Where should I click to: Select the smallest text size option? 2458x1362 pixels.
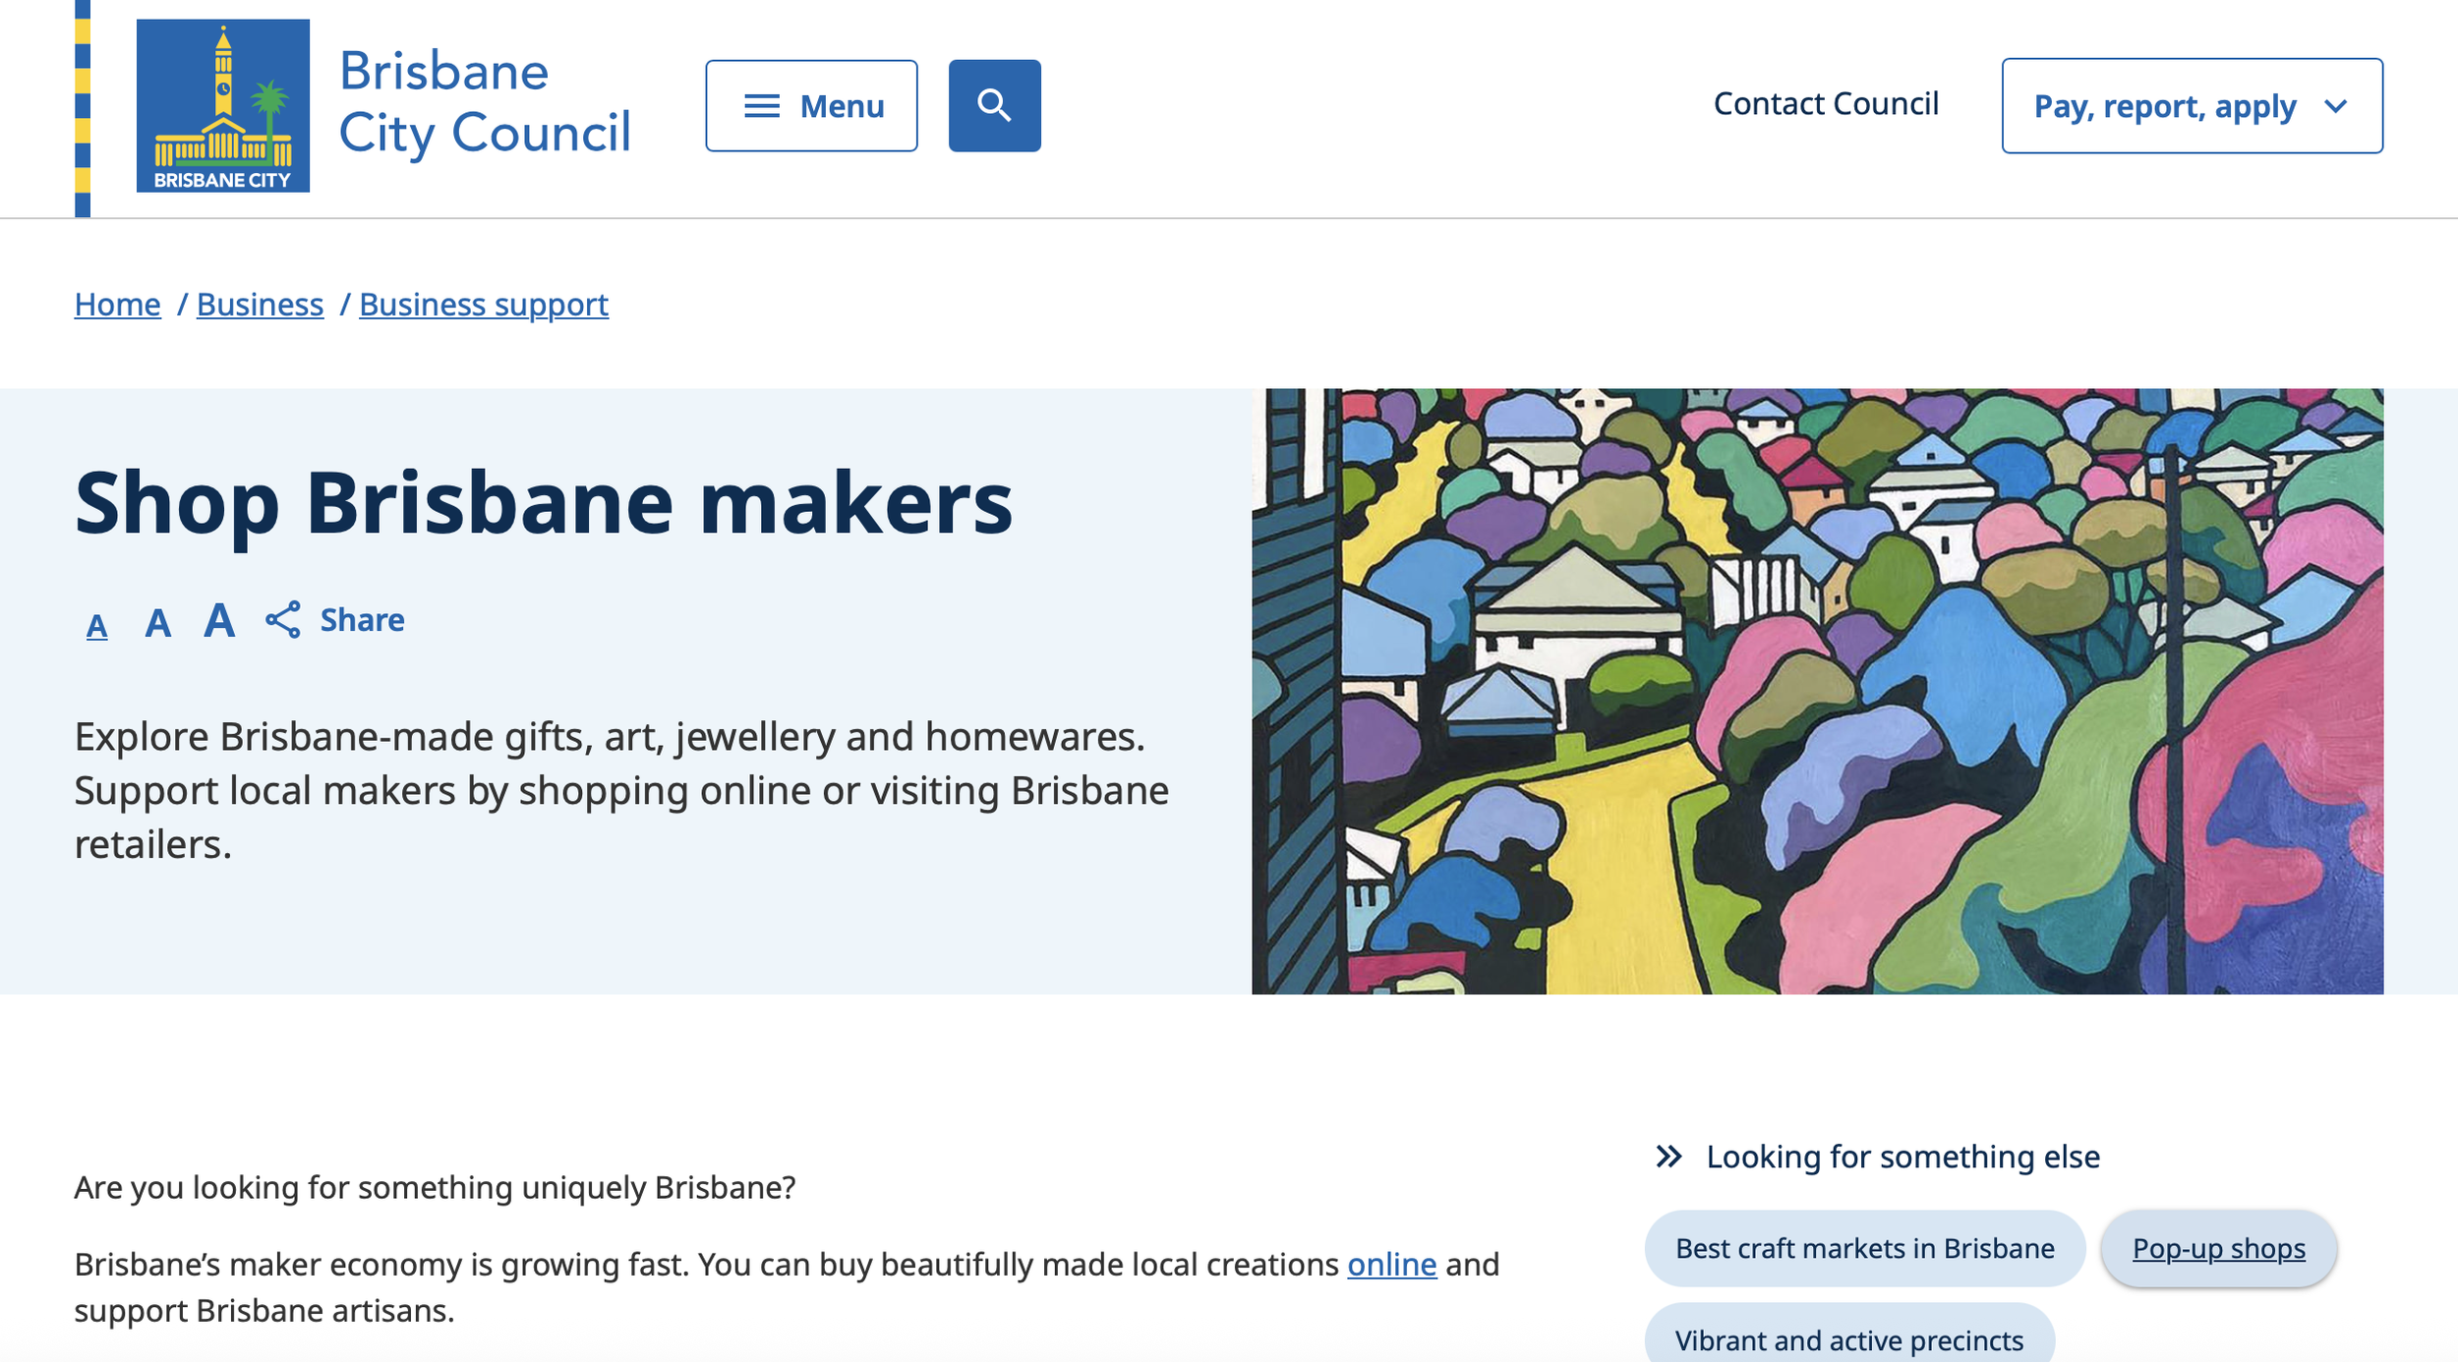(x=96, y=623)
